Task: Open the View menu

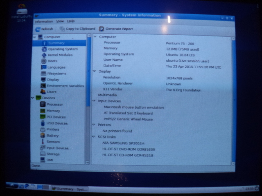Action: (60, 21)
